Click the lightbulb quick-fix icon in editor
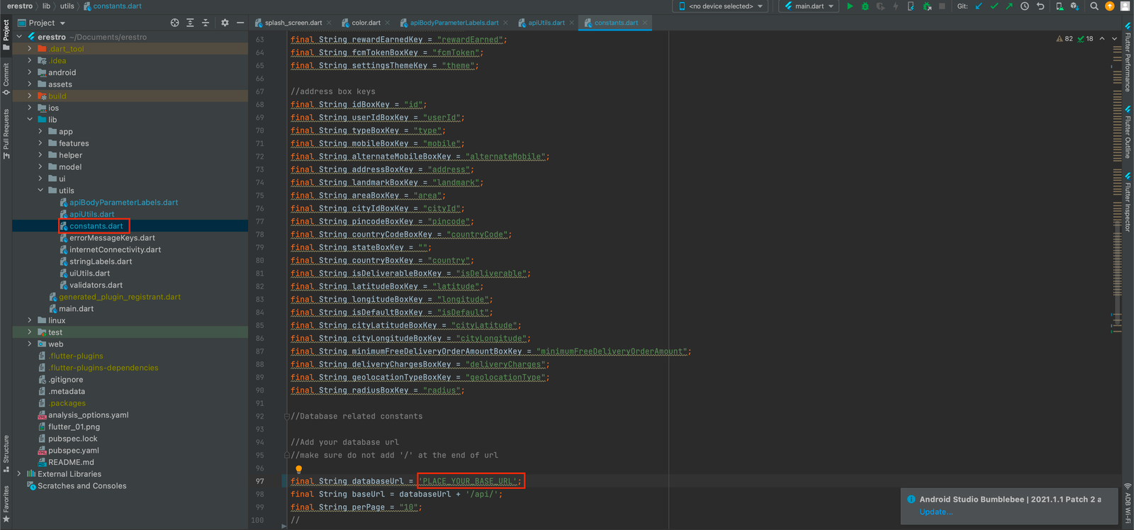1134x530 pixels. [298, 469]
